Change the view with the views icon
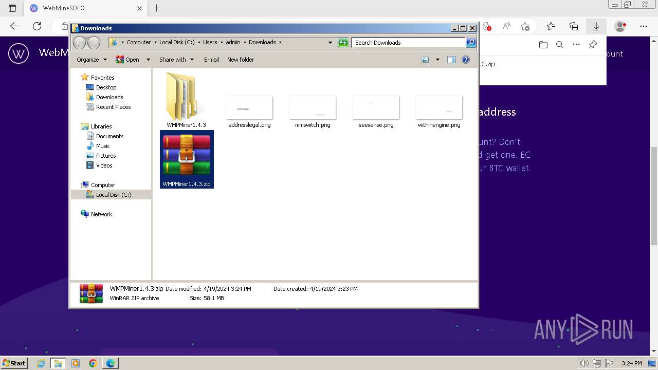658x370 pixels. [425, 60]
